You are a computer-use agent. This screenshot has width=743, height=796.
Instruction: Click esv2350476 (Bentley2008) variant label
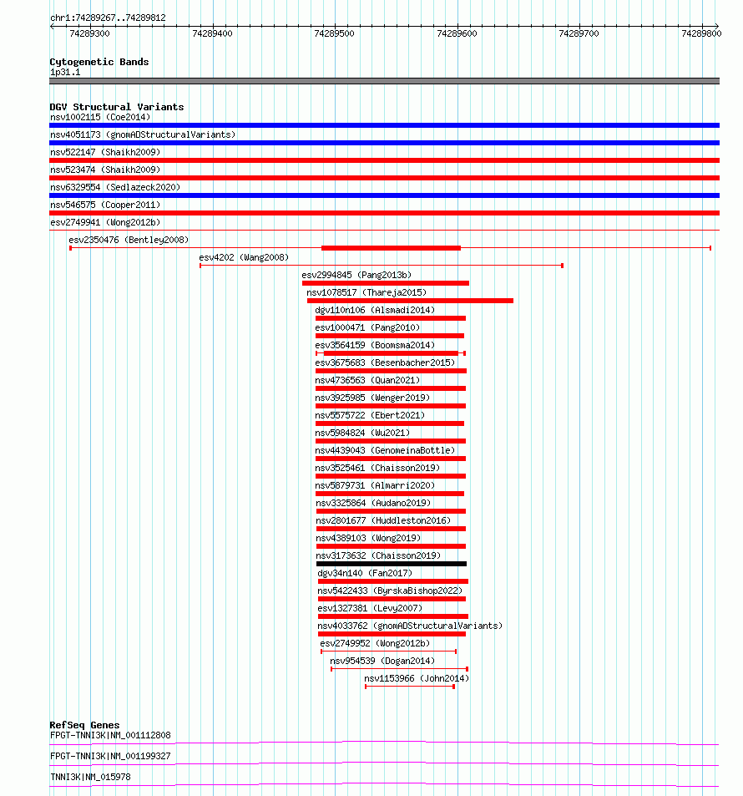click(x=129, y=240)
